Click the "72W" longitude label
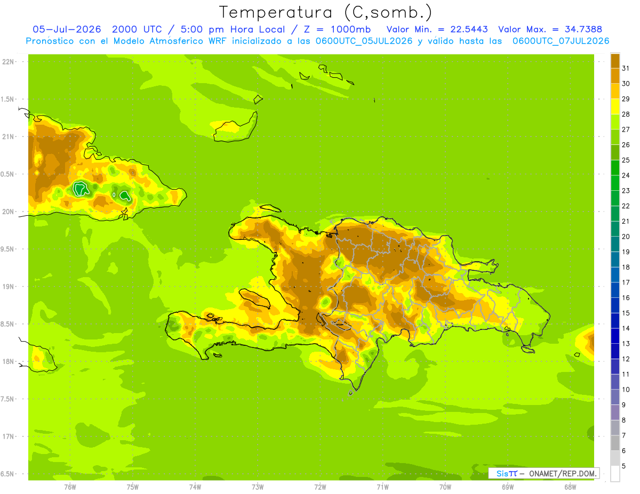This screenshot has width=640, height=494. pyautogui.click(x=320, y=487)
